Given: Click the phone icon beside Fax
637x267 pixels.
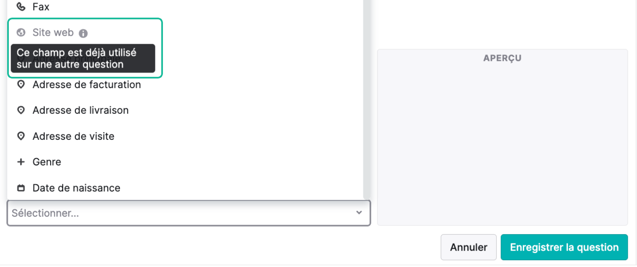Looking at the screenshot, I should point(21,7).
